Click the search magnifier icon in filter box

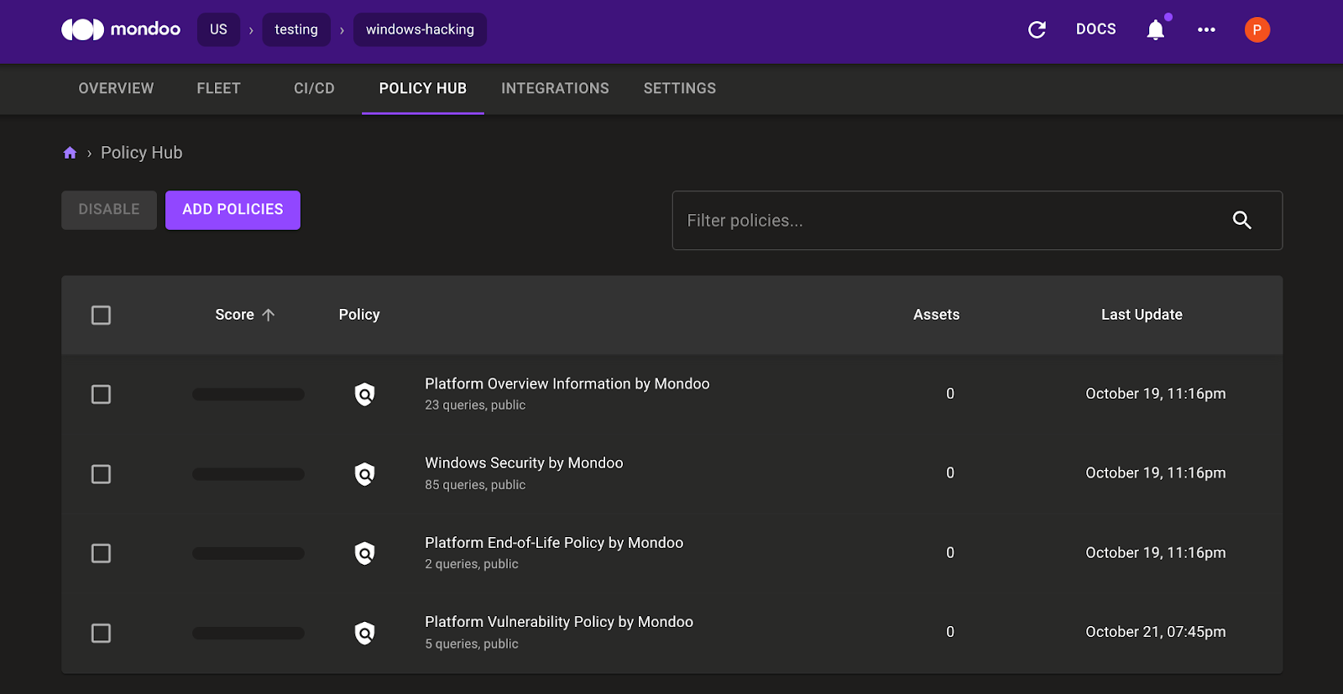click(x=1242, y=220)
